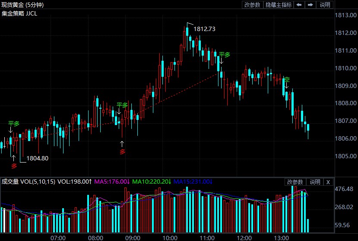Close the volume panel with the X button
358x241 pixels.
(x=328, y=182)
